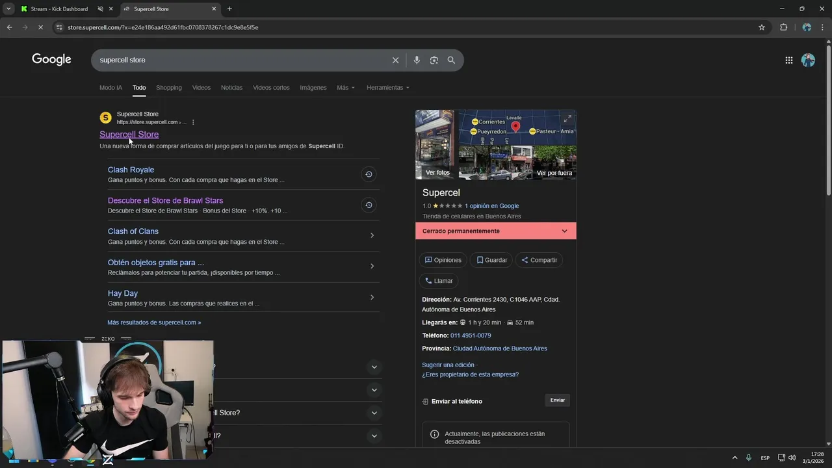
Task: Open Google Lens image search icon
Action: click(434, 60)
